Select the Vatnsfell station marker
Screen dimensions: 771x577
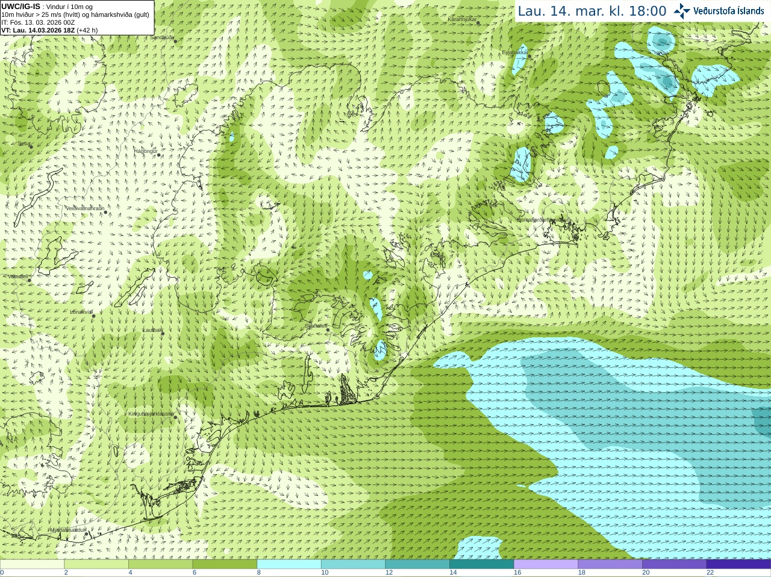pos(29,280)
